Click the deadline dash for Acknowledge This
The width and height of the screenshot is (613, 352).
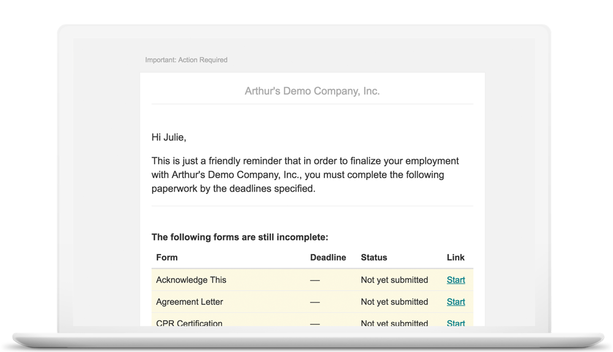click(x=315, y=280)
